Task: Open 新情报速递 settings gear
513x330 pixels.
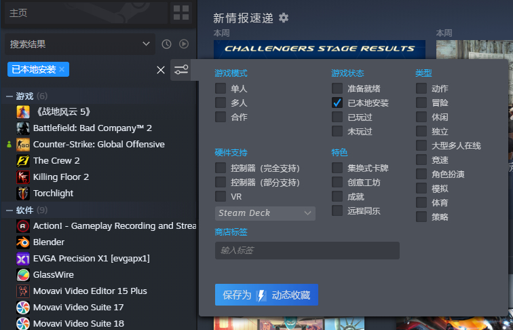Action: coord(284,18)
